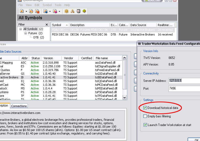Open the Help menu
This screenshot has width=200, height=141.
pyautogui.click(x=67, y=5)
